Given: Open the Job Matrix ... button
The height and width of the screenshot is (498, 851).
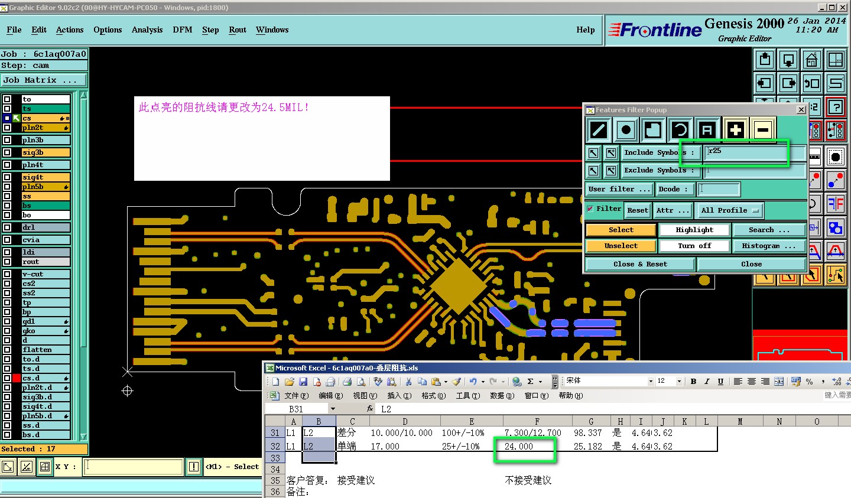Looking at the screenshot, I should point(44,80).
